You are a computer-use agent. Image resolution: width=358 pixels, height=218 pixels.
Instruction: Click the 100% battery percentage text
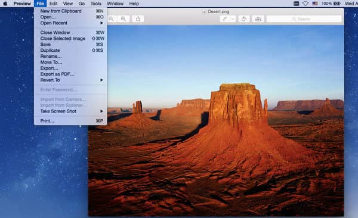point(326,4)
